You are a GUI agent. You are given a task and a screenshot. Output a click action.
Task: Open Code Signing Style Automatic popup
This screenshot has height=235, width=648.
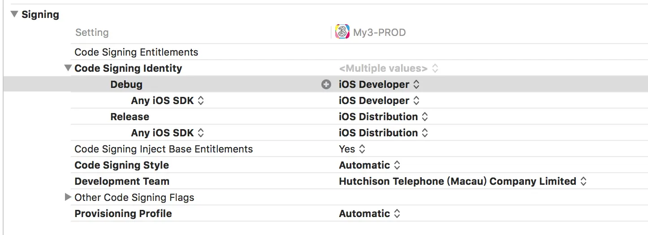click(x=370, y=165)
